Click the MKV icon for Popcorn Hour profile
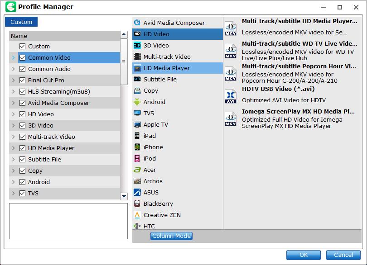The width and height of the screenshot is (367, 265). [231, 74]
